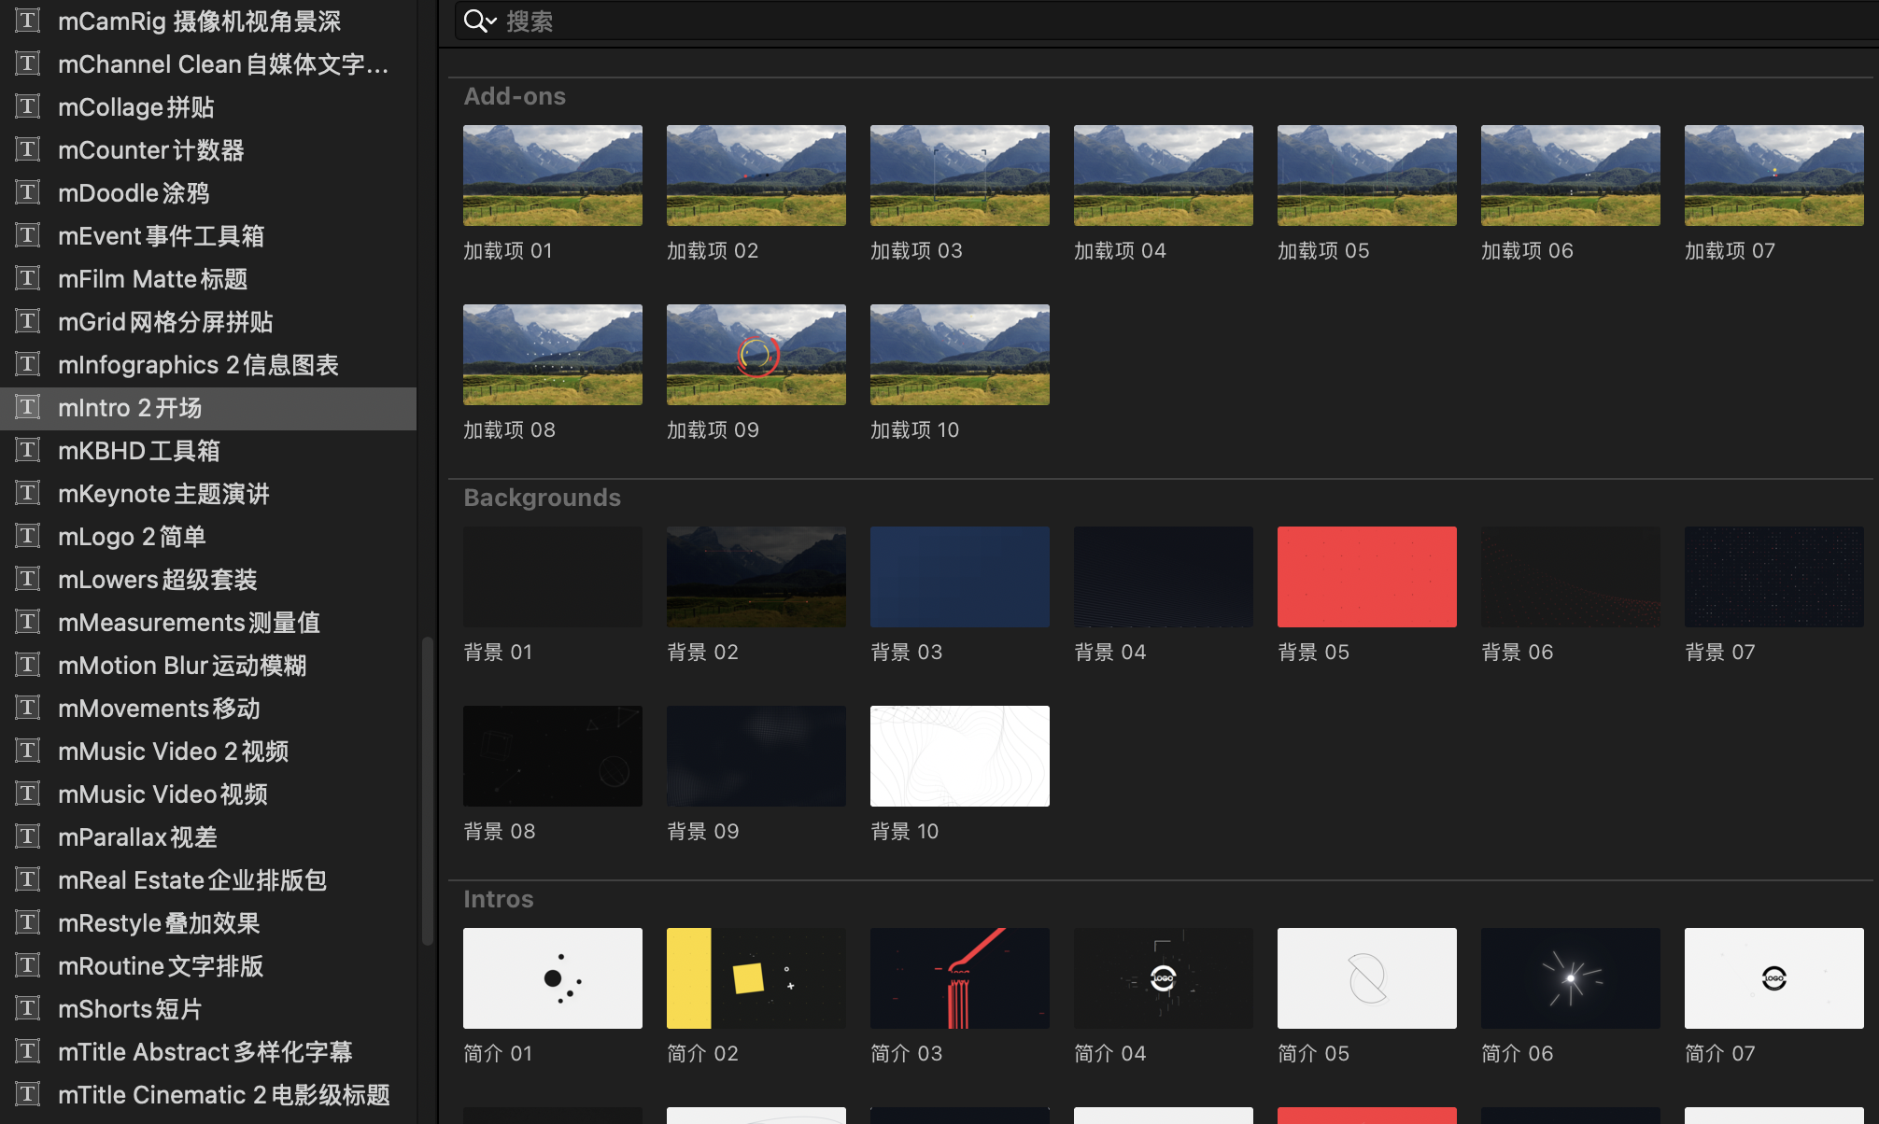
Task: Select the 加载项 05 add-on thumbnail
Action: 1367,176
